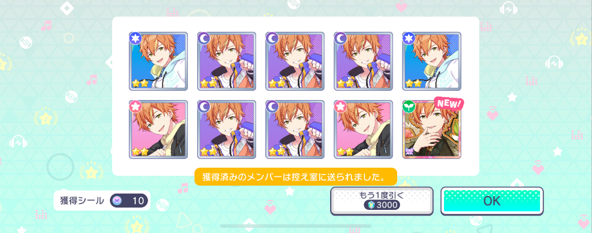
Task: Click the blue star attribute icon on first card
Action: (x=135, y=38)
